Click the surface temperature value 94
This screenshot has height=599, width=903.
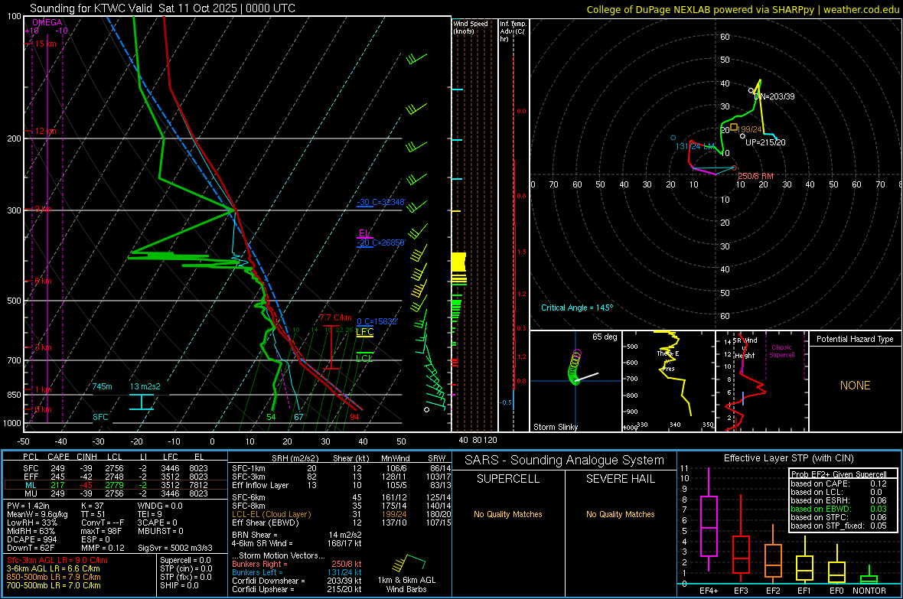(x=354, y=417)
